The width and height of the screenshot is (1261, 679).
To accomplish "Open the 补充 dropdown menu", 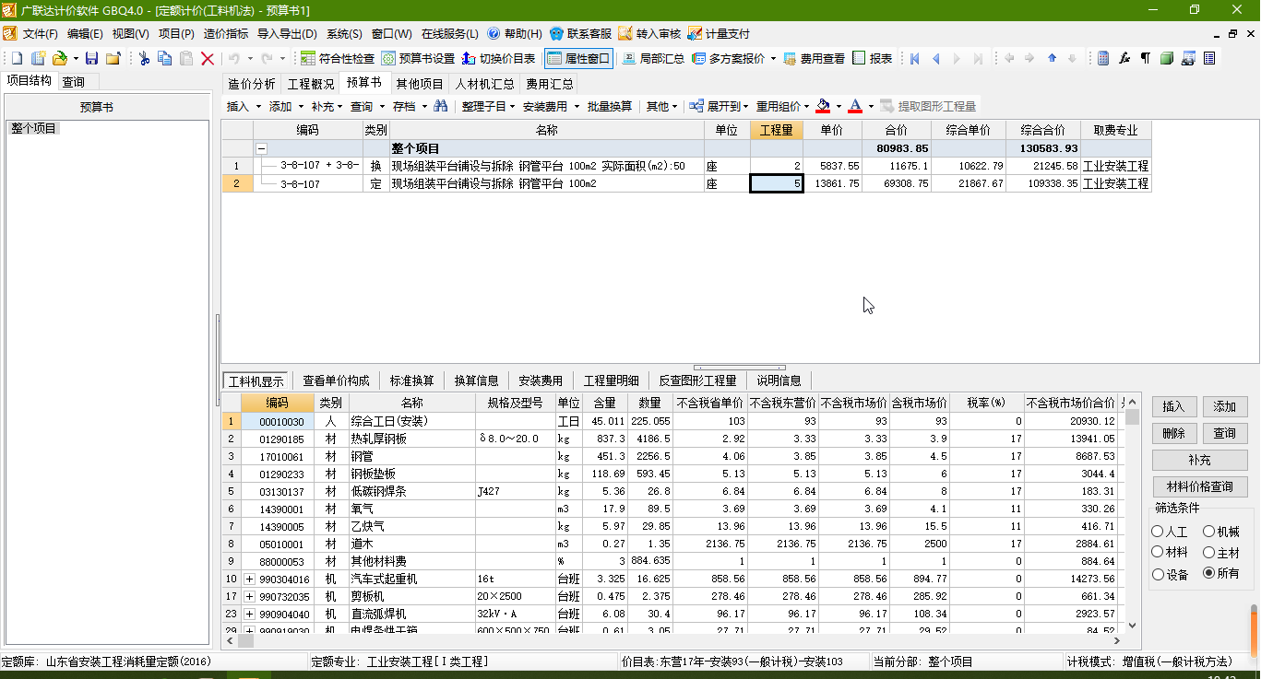I will (327, 106).
